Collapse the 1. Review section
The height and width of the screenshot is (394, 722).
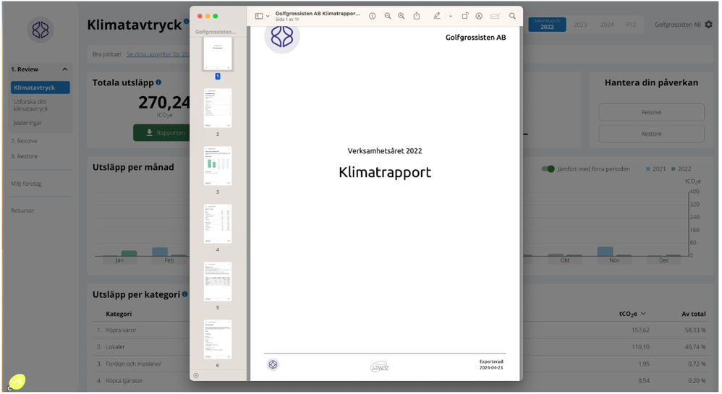point(65,69)
